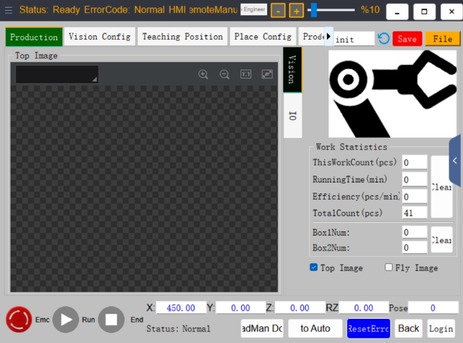This screenshot has width=463, height=343.
Task: Click the ResetError button
Action: tap(369, 328)
